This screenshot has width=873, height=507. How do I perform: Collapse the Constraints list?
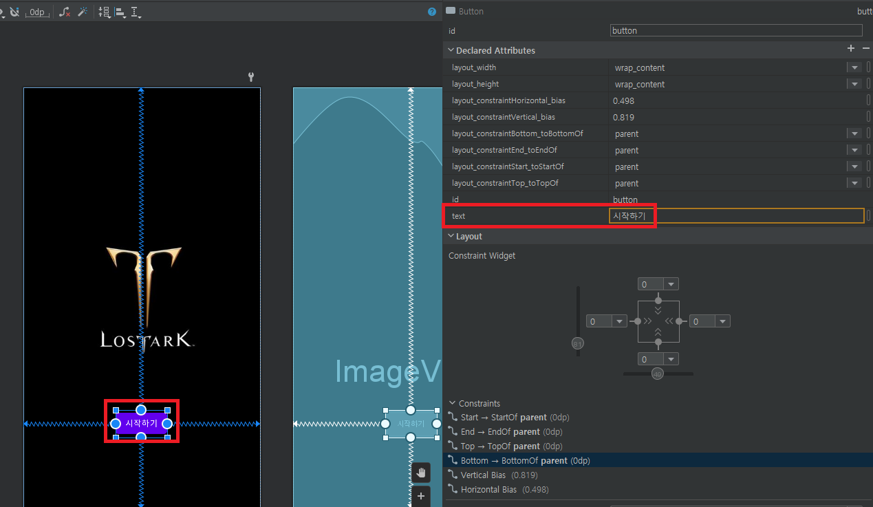[x=452, y=403]
